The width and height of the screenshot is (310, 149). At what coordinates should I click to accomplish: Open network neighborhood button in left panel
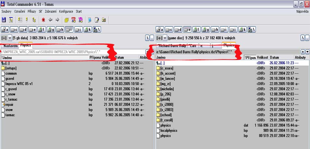pyautogui.click(x=97, y=30)
